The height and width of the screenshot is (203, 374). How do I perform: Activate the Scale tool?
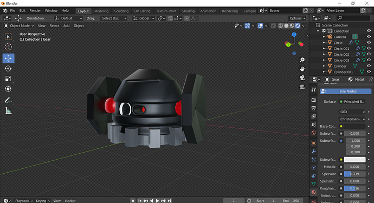[8, 78]
